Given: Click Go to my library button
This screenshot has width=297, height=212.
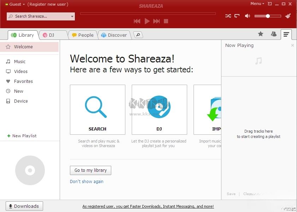Looking at the screenshot, I should pyautogui.click(x=90, y=170).
